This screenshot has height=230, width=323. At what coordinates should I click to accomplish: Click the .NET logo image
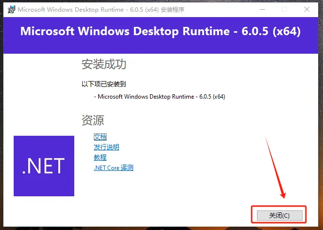coord(44,166)
